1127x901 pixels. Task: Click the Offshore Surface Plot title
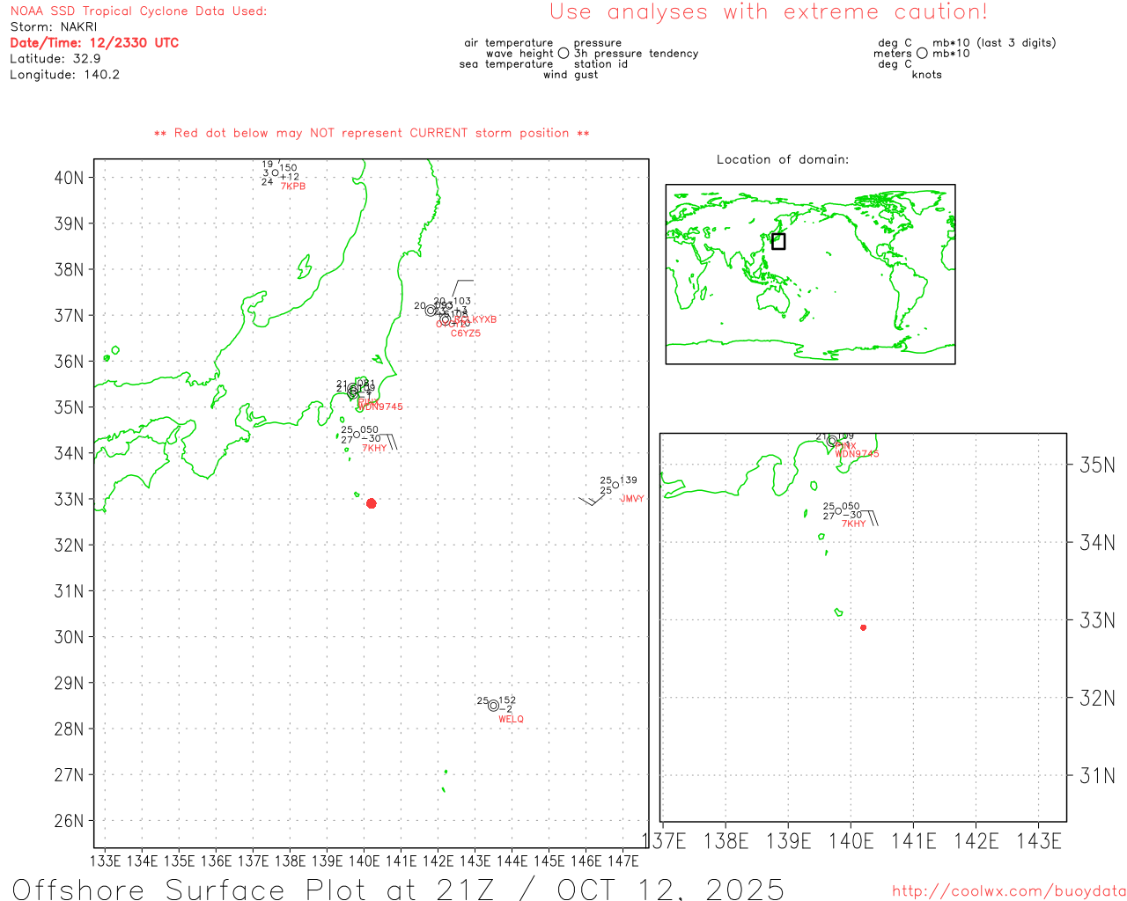click(398, 888)
